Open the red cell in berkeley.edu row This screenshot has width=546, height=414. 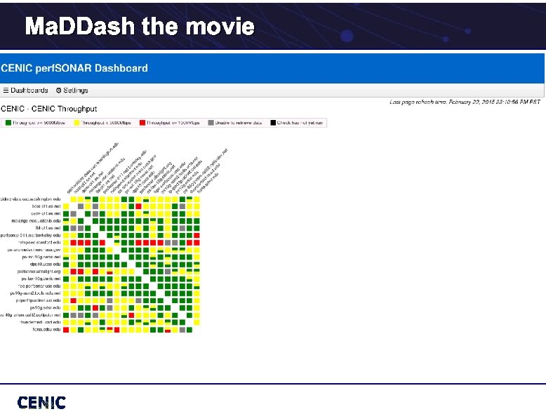pos(197,235)
